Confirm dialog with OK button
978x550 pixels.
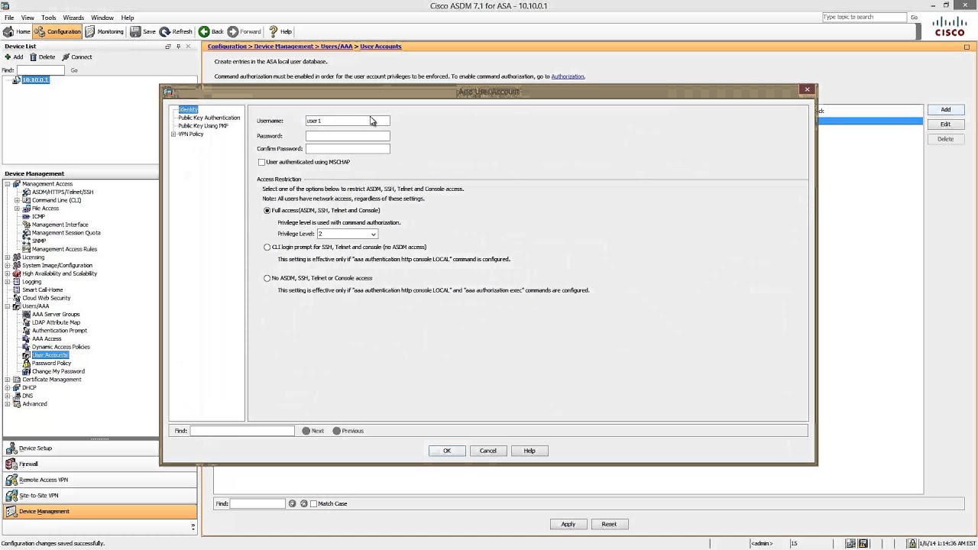click(447, 451)
